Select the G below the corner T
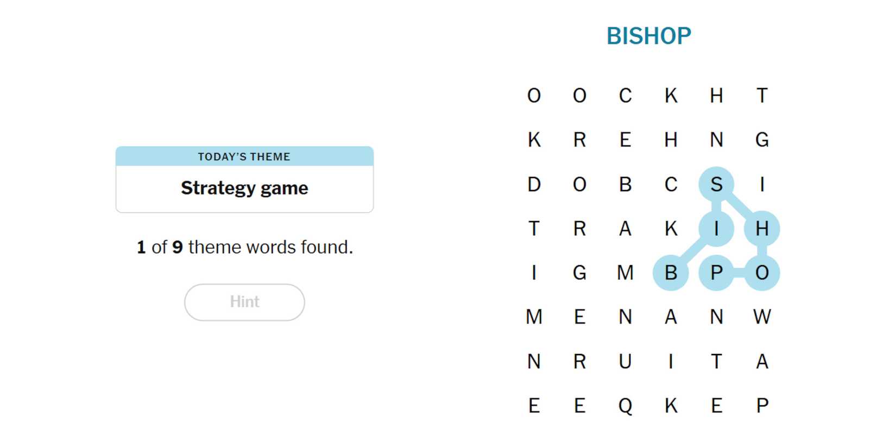 pyautogui.click(x=762, y=140)
